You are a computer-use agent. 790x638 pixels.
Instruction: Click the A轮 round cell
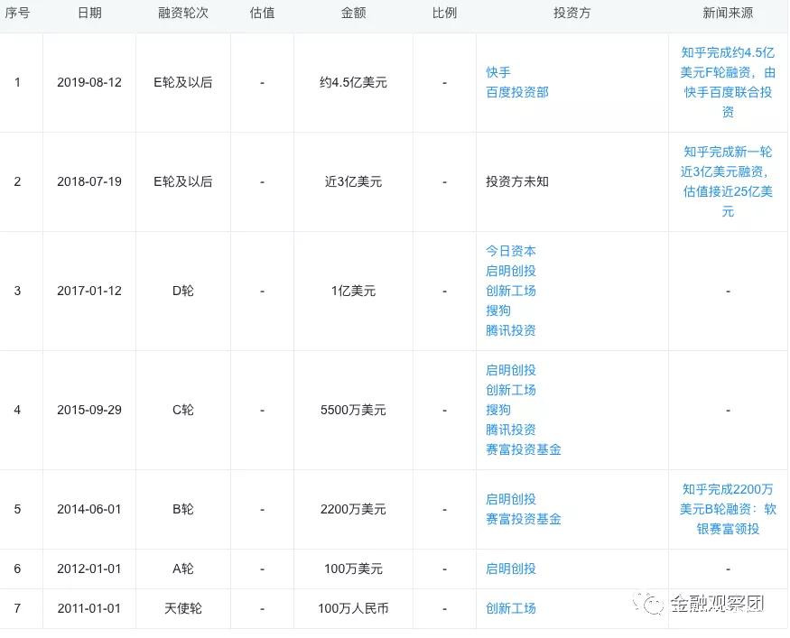pos(183,569)
